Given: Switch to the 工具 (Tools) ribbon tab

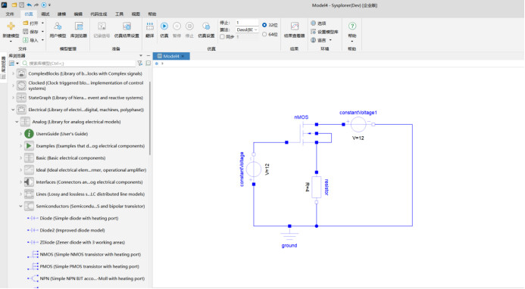Looking at the screenshot, I should [x=119, y=14].
